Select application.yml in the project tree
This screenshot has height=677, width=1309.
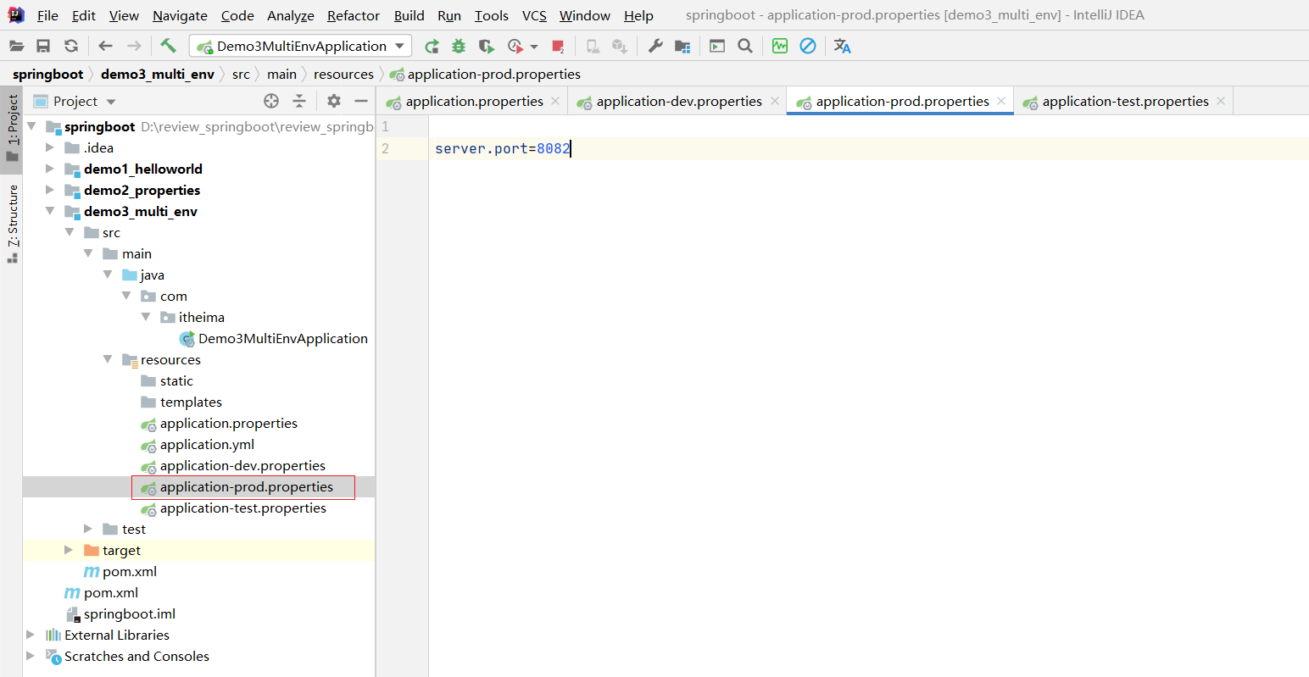click(x=207, y=444)
